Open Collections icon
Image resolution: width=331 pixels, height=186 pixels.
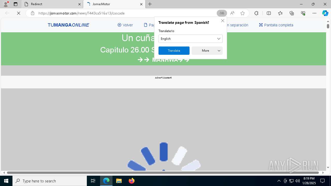292,13
